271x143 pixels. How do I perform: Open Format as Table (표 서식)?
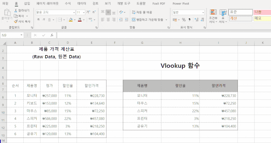[x=223, y=16]
